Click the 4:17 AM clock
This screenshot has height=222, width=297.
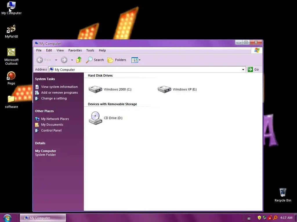(286, 218)
